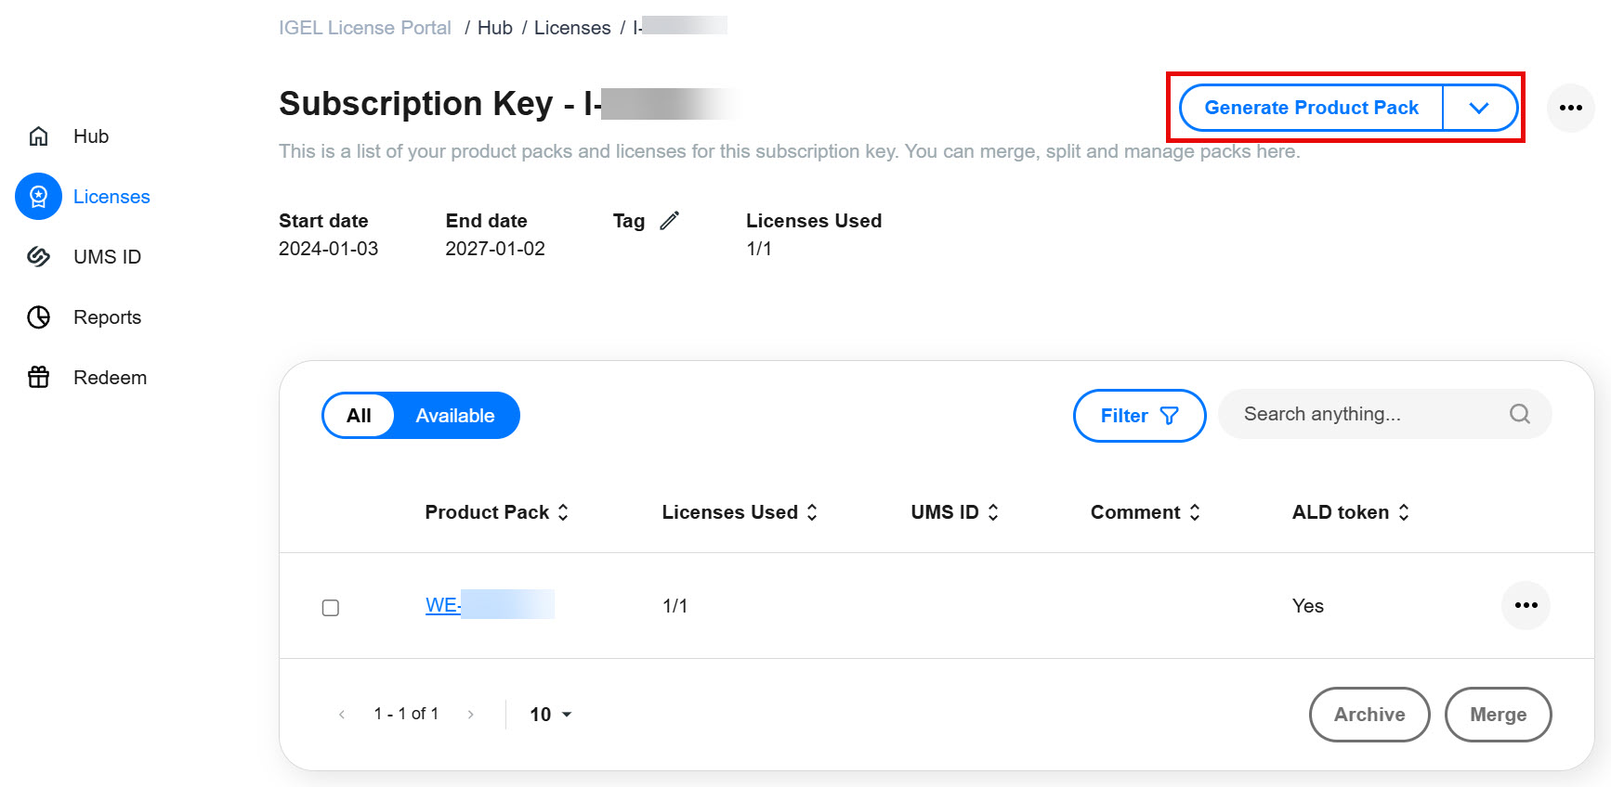Click the Tag edit pencil icon

click(671, 220)
